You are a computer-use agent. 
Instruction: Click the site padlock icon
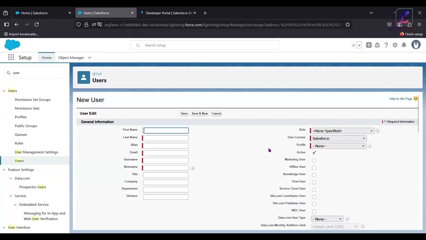coord(86,24)
